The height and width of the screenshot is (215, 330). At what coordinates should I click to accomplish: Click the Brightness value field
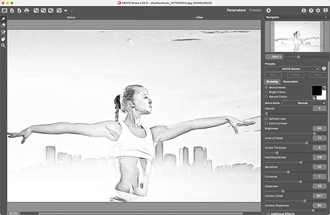319,128
